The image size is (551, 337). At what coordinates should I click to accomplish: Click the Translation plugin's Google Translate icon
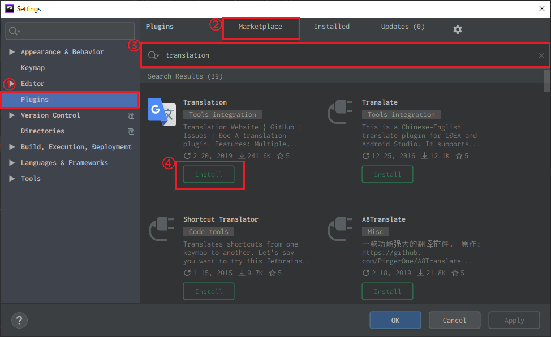click(x=161, y=112)
